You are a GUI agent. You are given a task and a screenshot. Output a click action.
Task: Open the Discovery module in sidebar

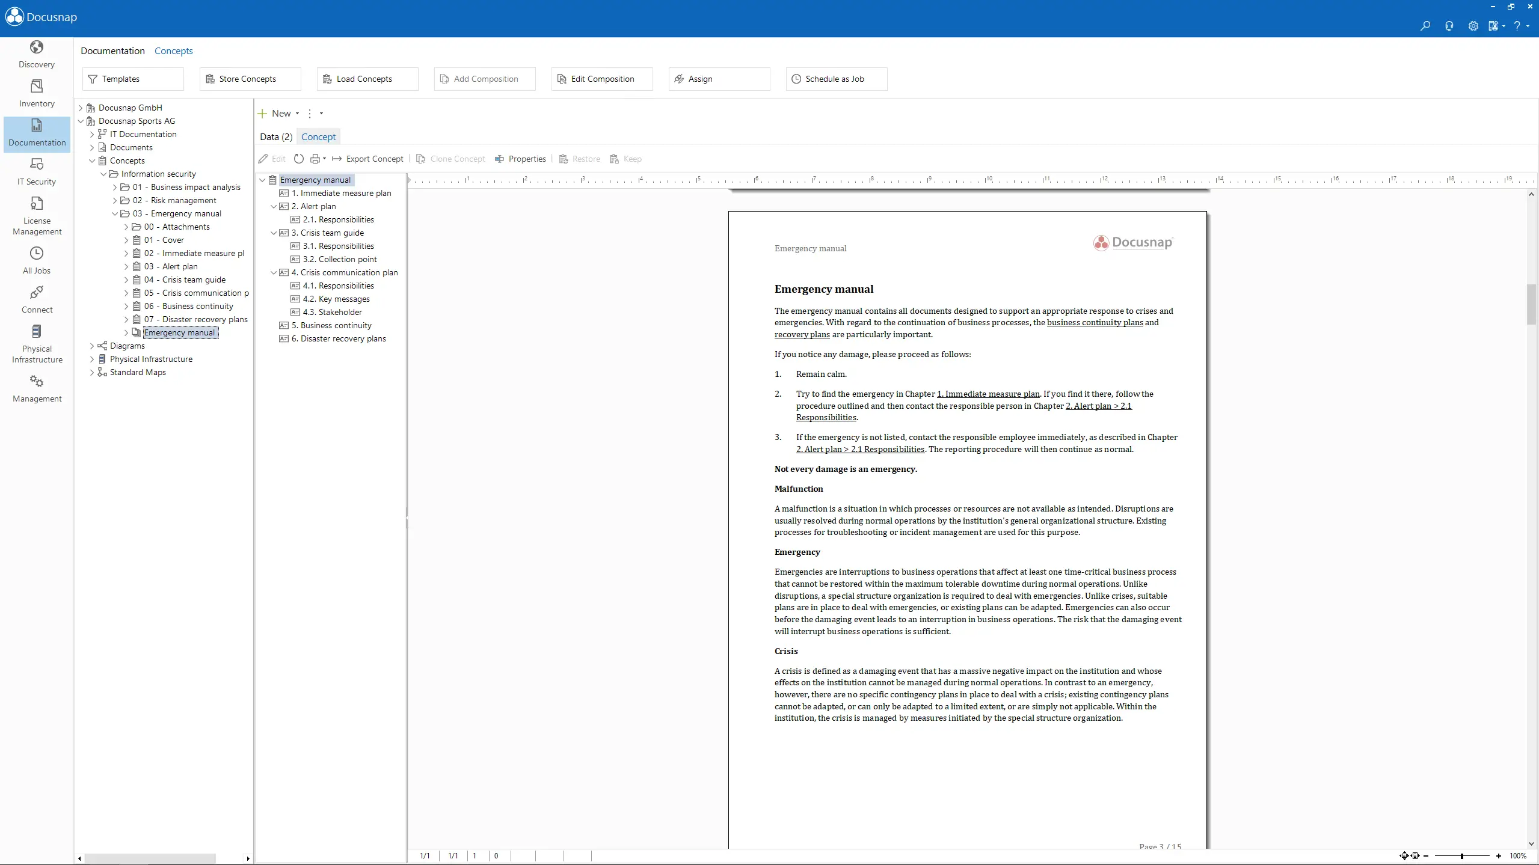[37, 54]
